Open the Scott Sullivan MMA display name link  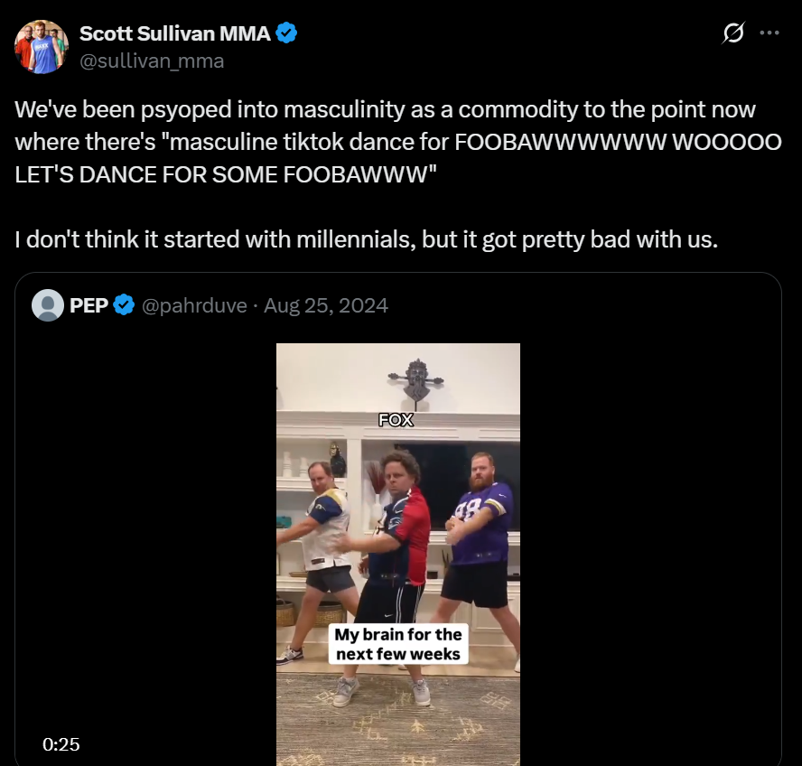[176, 34]
